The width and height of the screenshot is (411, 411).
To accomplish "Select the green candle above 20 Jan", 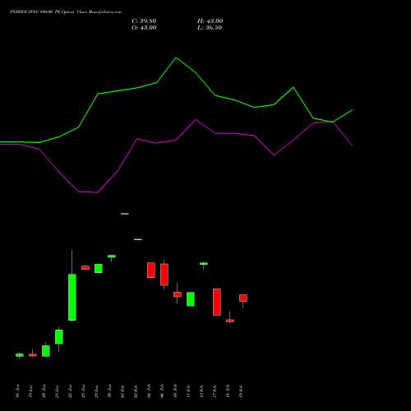I will coord(46,351).
